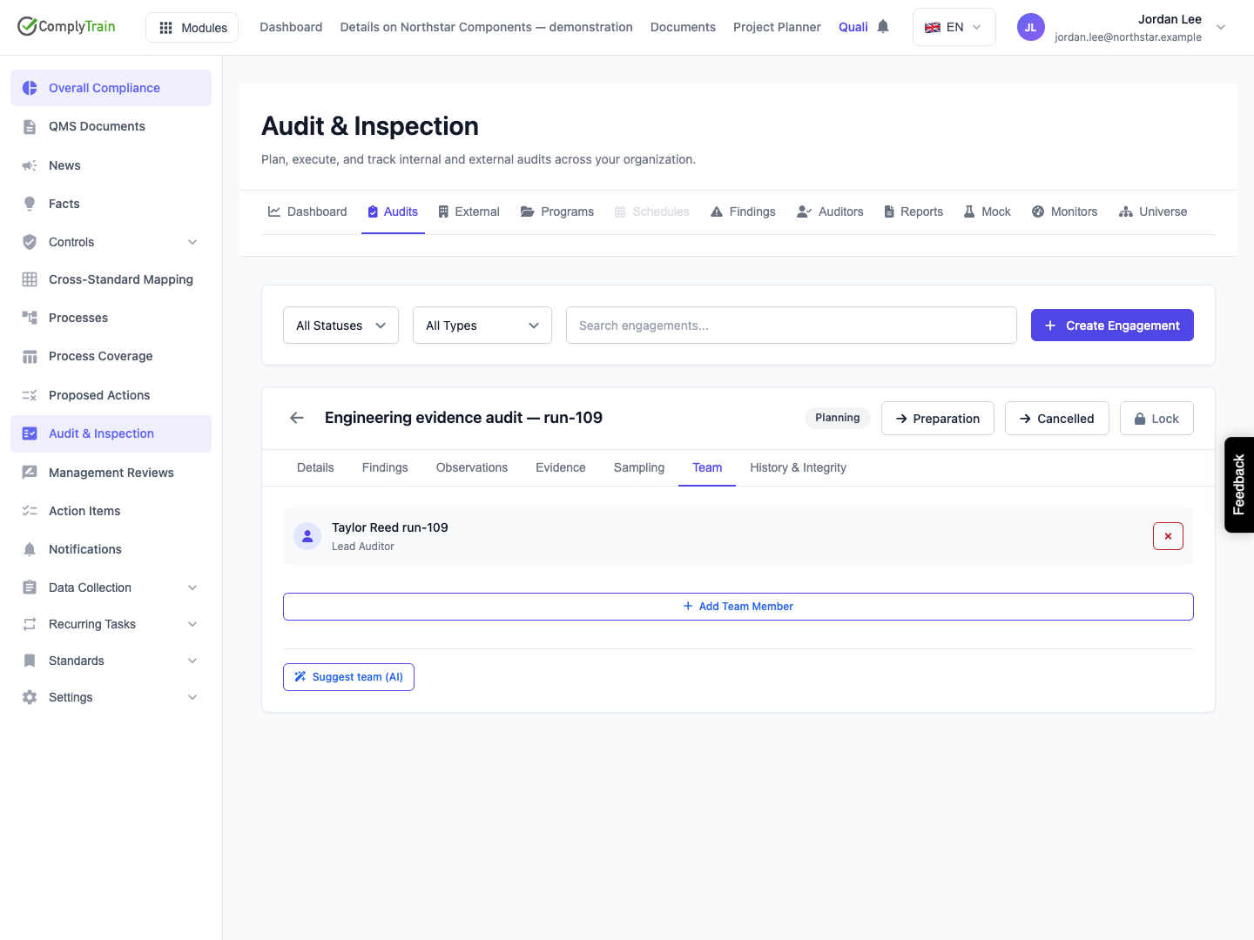The height and width of the screenshot is (940, 1254).
Task: Expand the Jordan Lee account menu chevron
Action: click(x=1221, y=27)
